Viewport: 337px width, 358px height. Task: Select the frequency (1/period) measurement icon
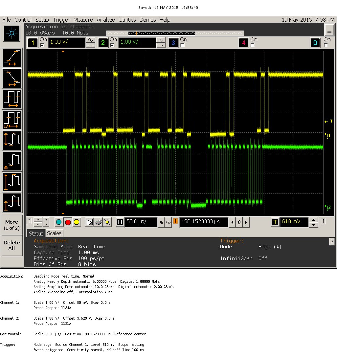tap(12, 120)
